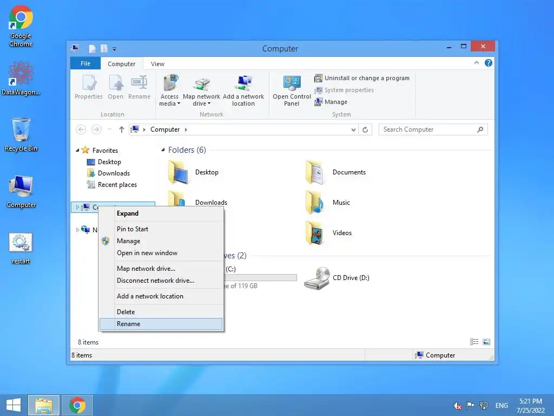Open the Videos folder
The height and width of the screenshot is (416, 554).
328,233
